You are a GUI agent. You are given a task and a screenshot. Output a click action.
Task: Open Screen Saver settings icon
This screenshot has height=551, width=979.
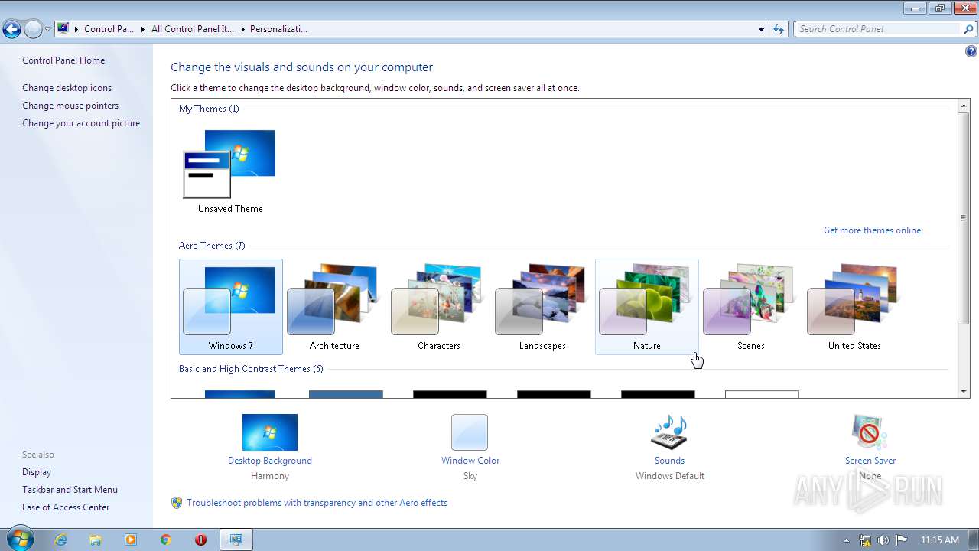(x=870, y=432)
